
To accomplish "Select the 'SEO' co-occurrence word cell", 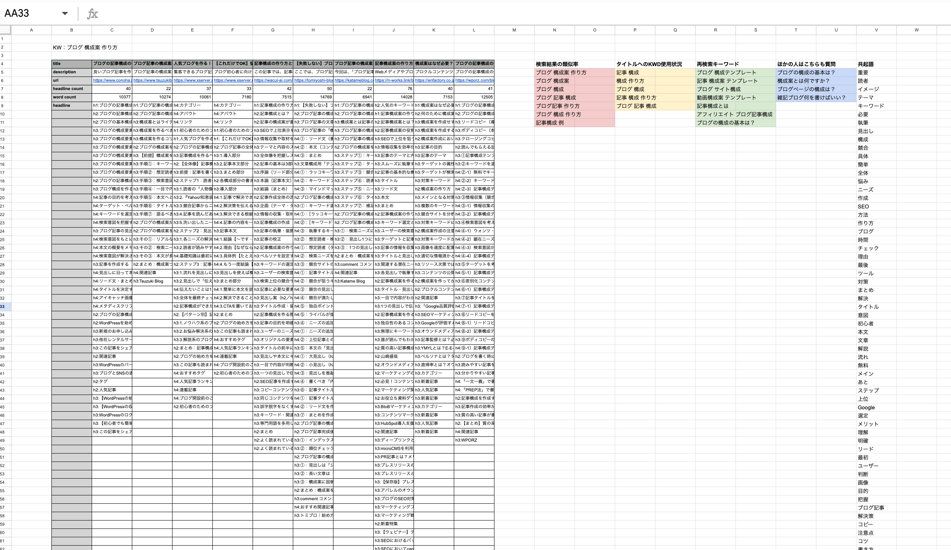I will click(x=876, y=206).
